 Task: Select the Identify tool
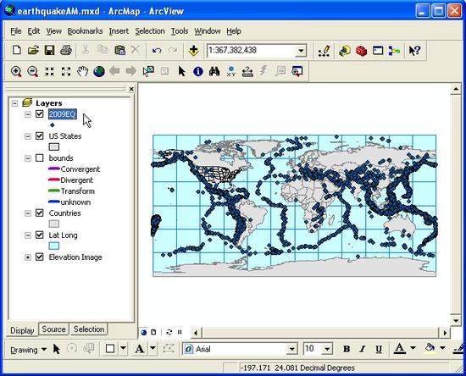point(198,71)
